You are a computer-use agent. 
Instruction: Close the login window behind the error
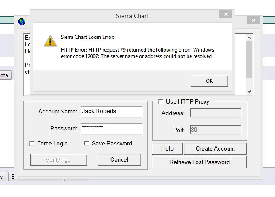[254, 20]
